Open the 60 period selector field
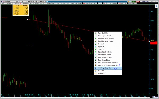Image resolution: width=159 pixels, height=99 pixels. tap(17, 2)
